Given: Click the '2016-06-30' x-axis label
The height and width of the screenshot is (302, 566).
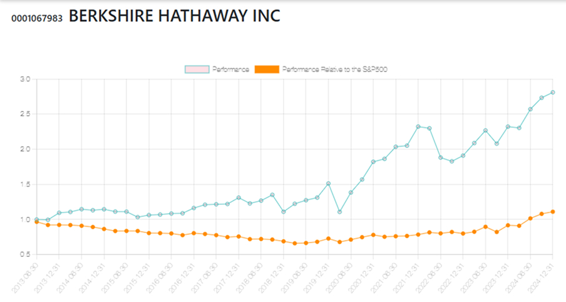Looking at the screenshot, I should [x=160, y=278].
